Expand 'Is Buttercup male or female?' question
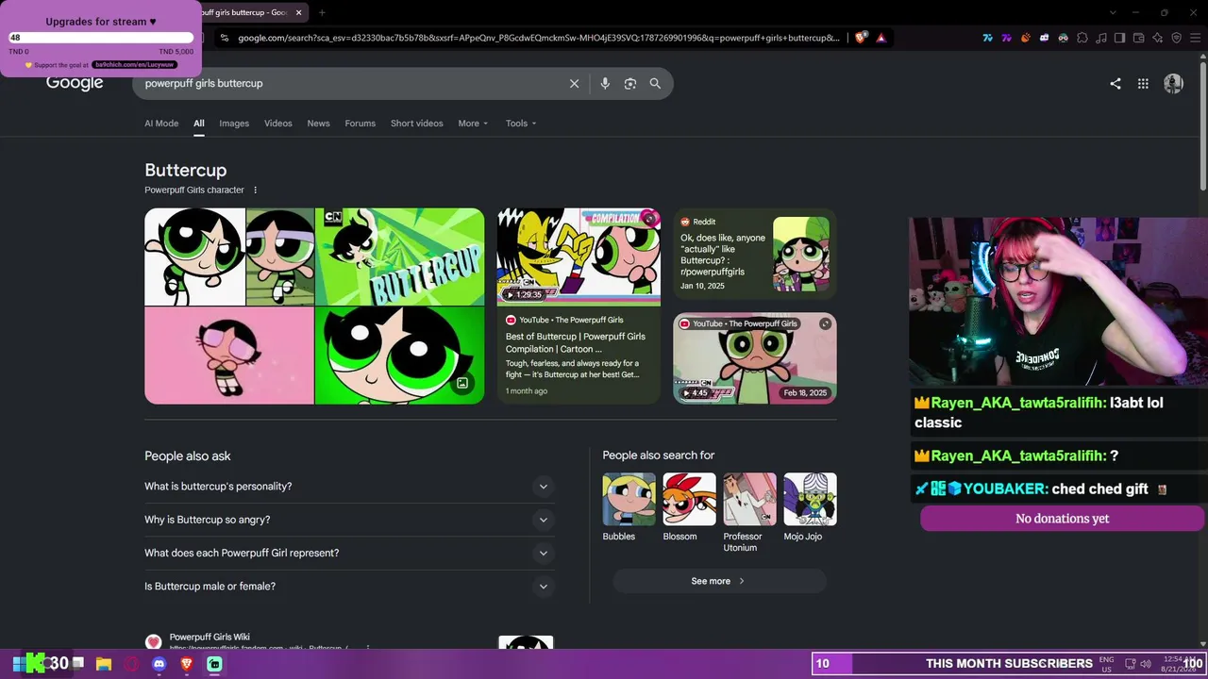 (x=349, y=587)
